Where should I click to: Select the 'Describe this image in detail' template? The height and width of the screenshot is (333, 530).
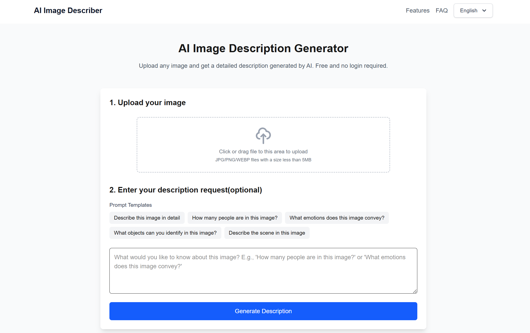(147, 218)
